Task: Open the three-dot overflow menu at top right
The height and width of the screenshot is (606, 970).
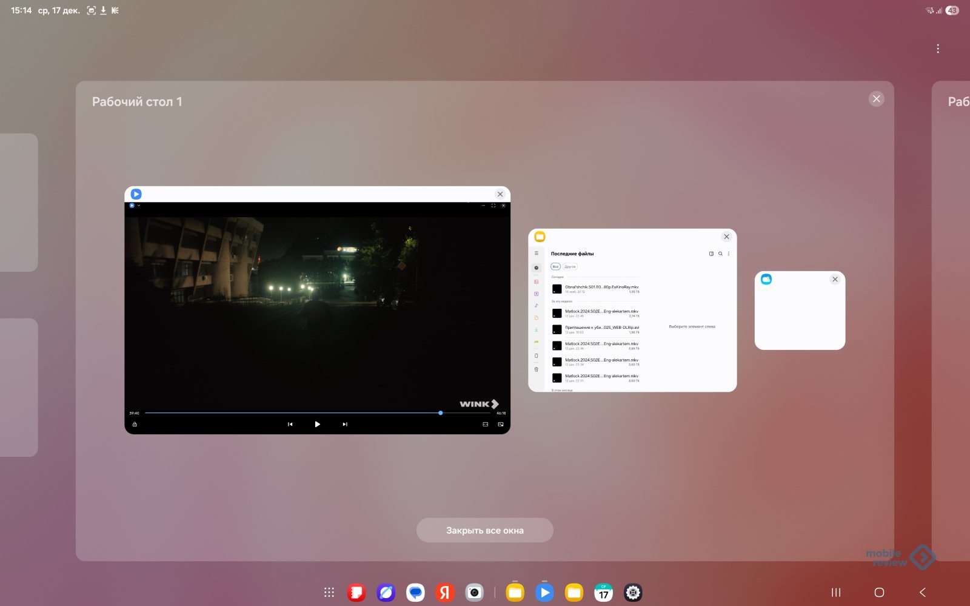Action: click(938, 49)
